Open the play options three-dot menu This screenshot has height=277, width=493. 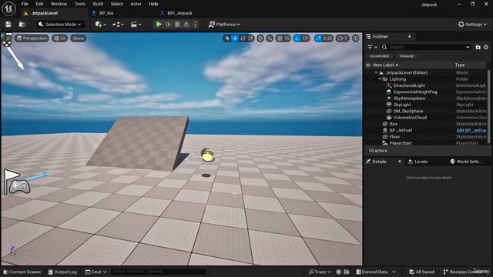[x=195, y=24]
